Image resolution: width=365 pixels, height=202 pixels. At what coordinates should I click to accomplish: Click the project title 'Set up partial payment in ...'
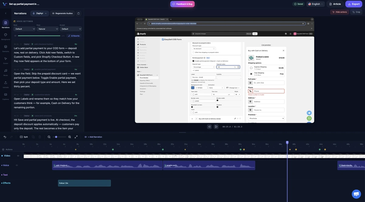(x=24, y=4)
